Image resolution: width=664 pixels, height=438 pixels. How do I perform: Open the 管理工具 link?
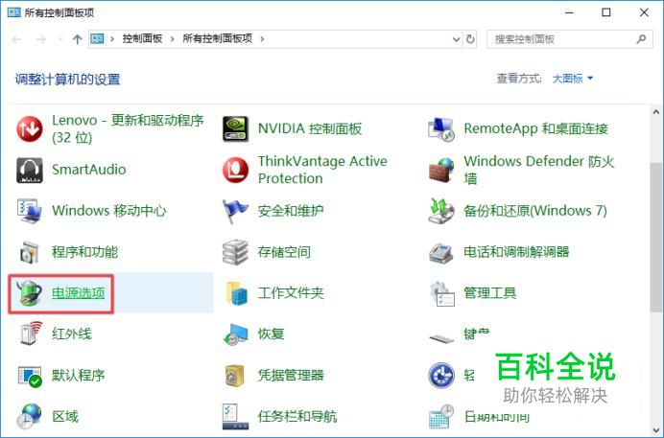pos(490,293)
